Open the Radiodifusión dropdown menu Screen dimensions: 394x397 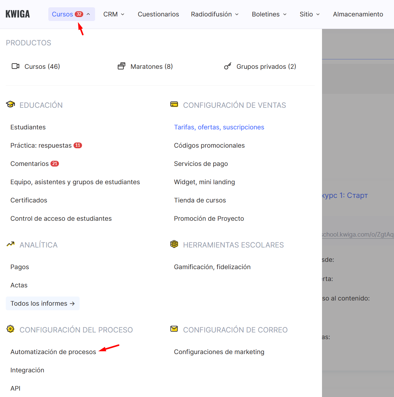(x=214, y=14)
